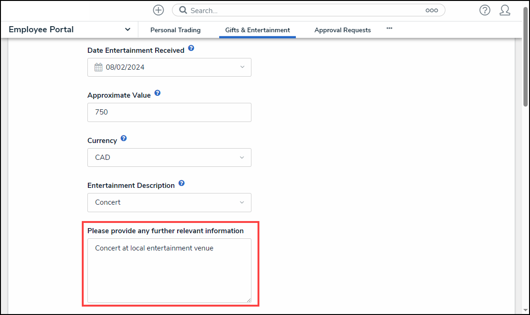Image resolution: width=530 pixels, height=315 pixels.
Task: Open the Help question mark icon in header
Action: [x=485, y=10]
